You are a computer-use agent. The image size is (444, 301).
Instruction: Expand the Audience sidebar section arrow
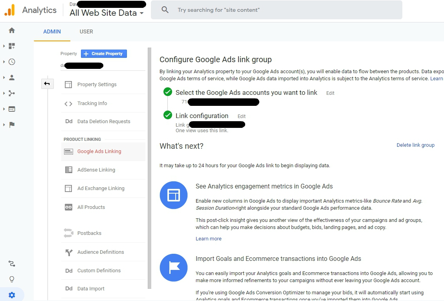pyautogui.click(x=5, y=77)
